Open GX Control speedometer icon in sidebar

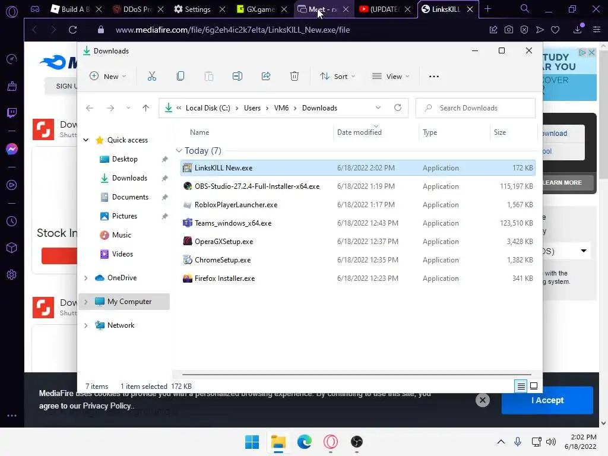tap(12, 59)
